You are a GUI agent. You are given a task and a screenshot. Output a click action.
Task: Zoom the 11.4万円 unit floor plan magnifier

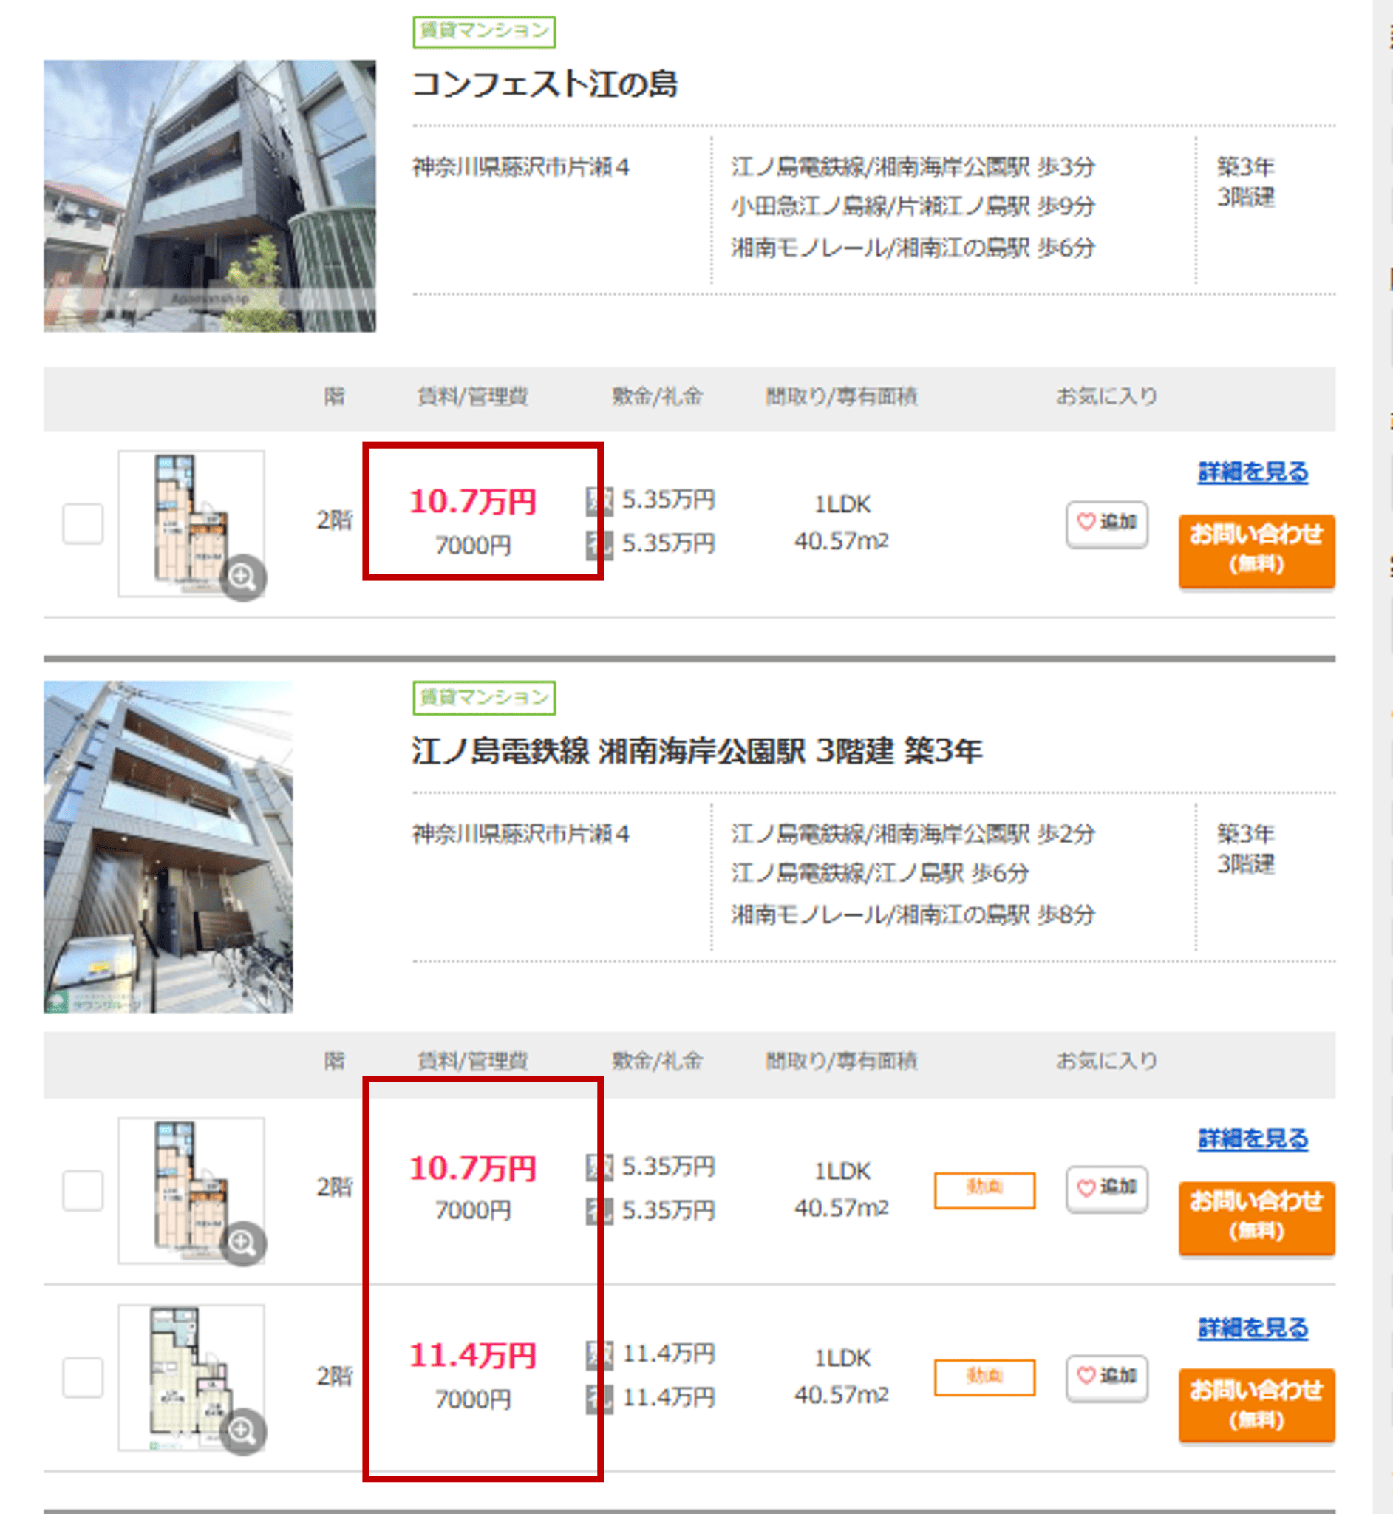tap(242, 1430)
